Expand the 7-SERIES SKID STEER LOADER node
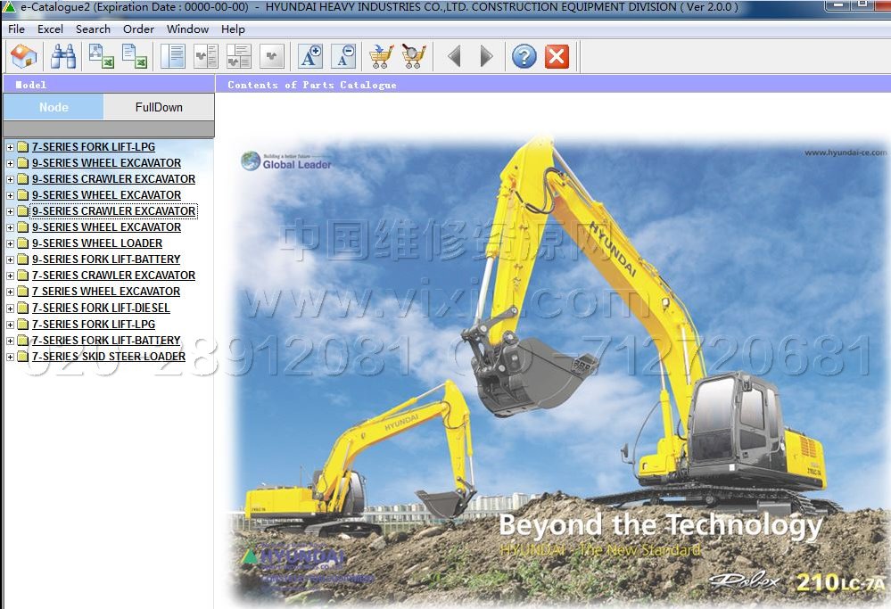Viewport: 891px width, 609px height. click(10, 357)
